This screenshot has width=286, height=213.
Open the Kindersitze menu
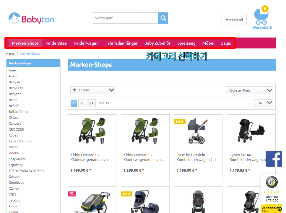tap(56, 43)
